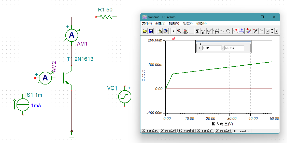The image size is (287, 143).
Task: Expand the 编辑(E) menu
Action: 160,23
